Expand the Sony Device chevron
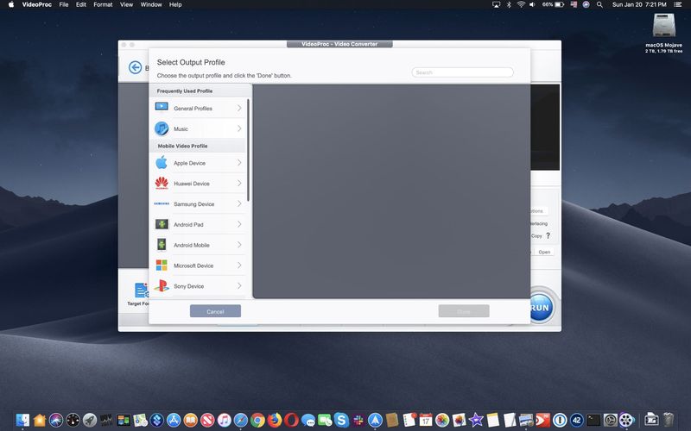The image size is (691, 431). pyautogui.click(x=239, y=286)
